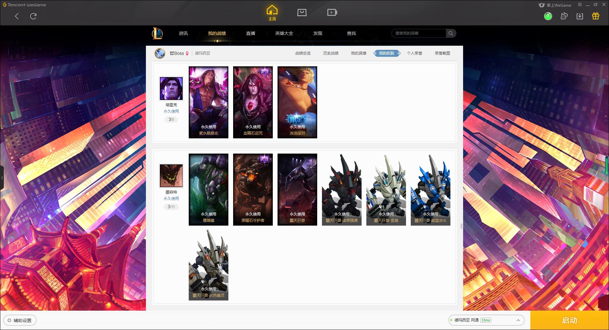
Task: Open the hamburger main menu icon
Action: click(x=580, y=5)
